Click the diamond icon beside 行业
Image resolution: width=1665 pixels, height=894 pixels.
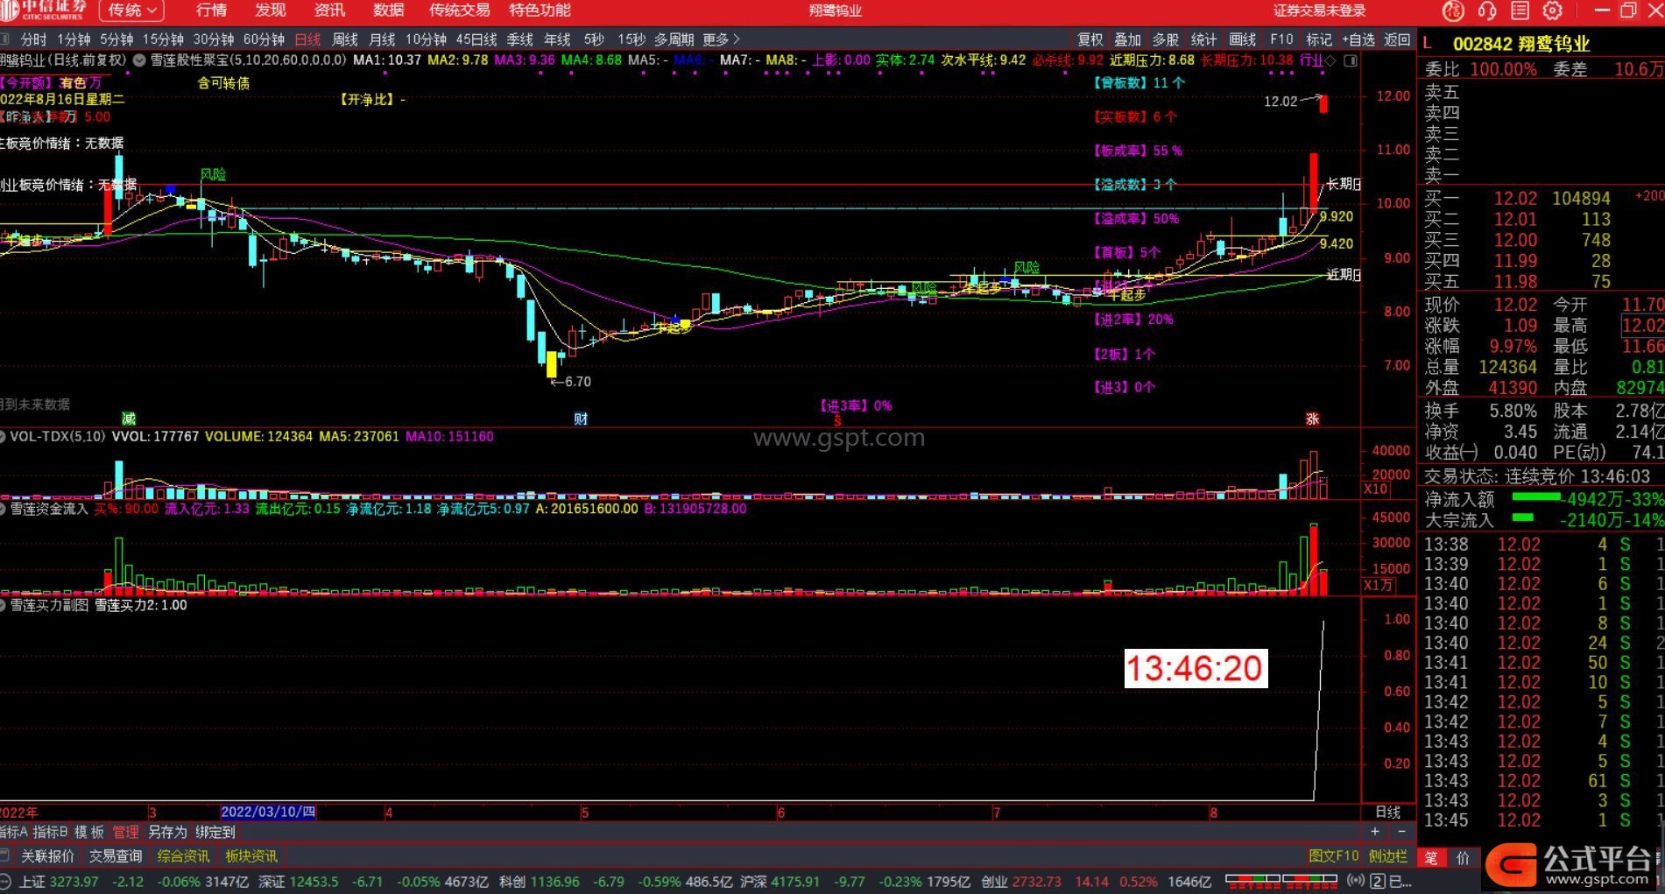tap(1331, 60)
